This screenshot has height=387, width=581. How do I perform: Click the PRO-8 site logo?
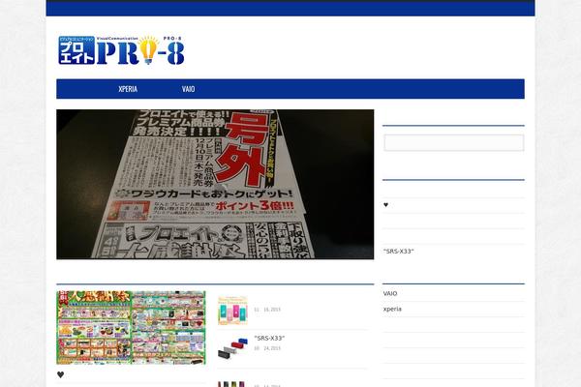point(121,50)
